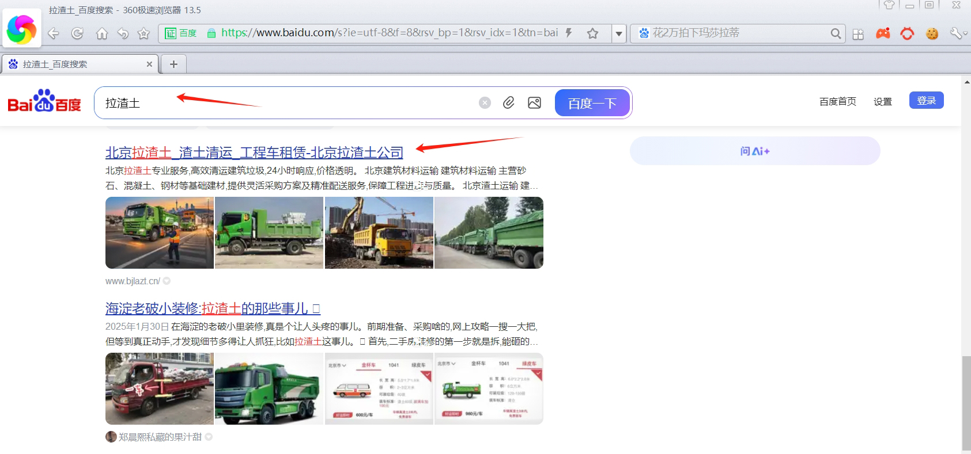Clear the search box with X icon
Viewport: 971px width, 454px height.
(485, 102)
